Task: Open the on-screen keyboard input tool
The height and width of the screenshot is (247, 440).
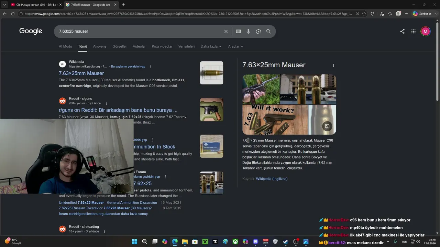Action: coord(238,31)
